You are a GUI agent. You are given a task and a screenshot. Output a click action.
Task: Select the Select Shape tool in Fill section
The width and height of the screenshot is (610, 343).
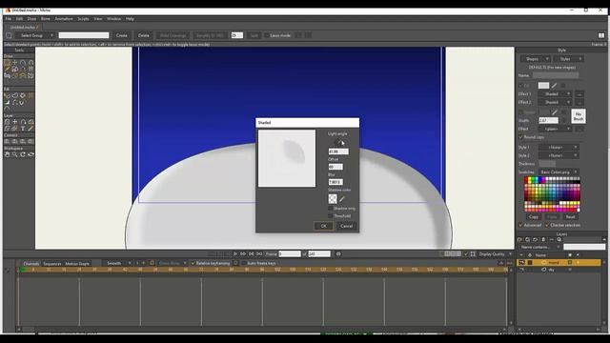click(x=7, y=95)
